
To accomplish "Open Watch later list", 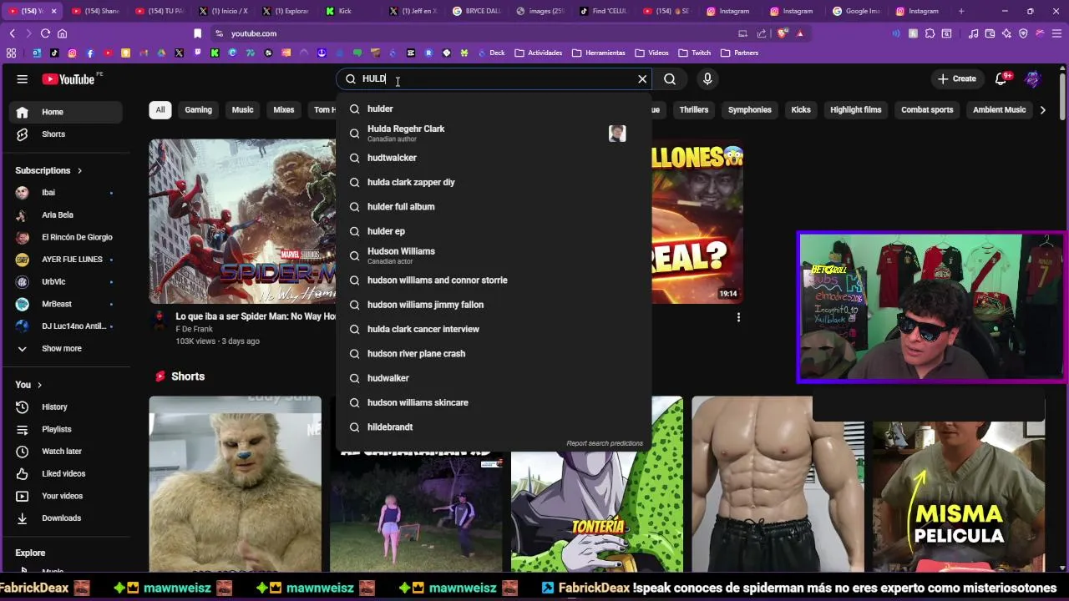I will click(x=67, y=452).
